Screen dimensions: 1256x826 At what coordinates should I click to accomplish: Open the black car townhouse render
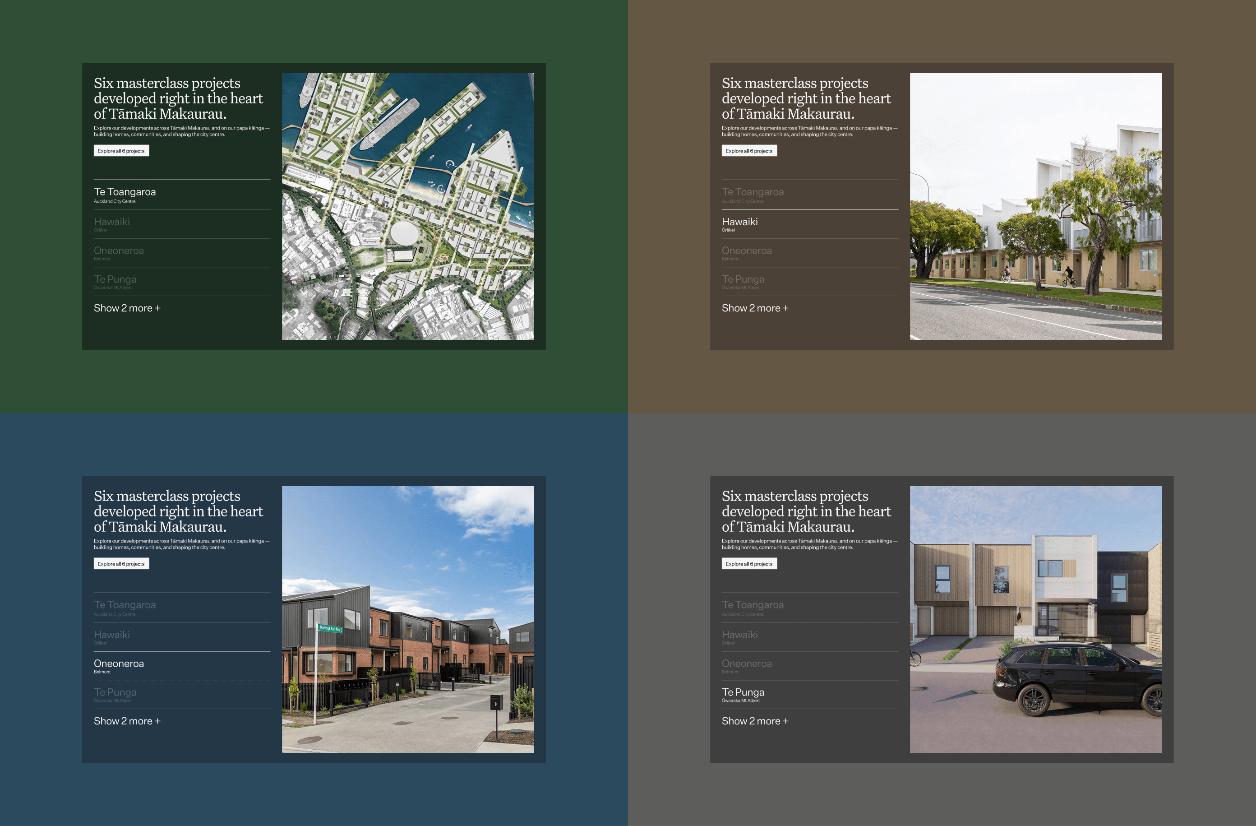pos(1035,619)
